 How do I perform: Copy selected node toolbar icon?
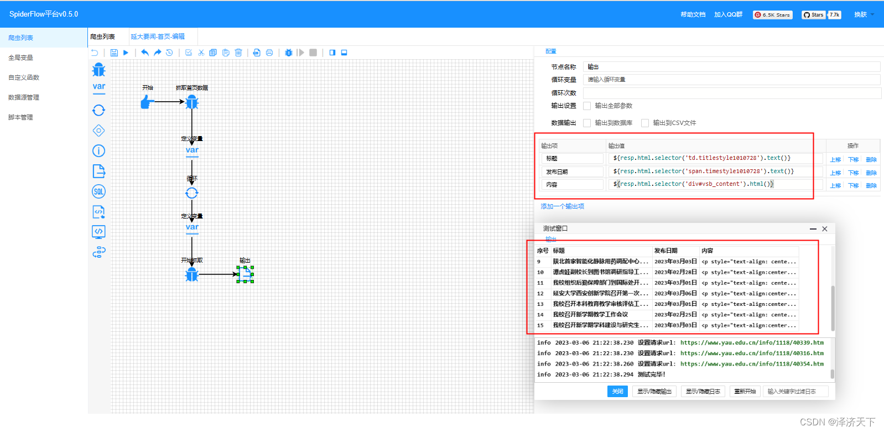pos(213,53)
